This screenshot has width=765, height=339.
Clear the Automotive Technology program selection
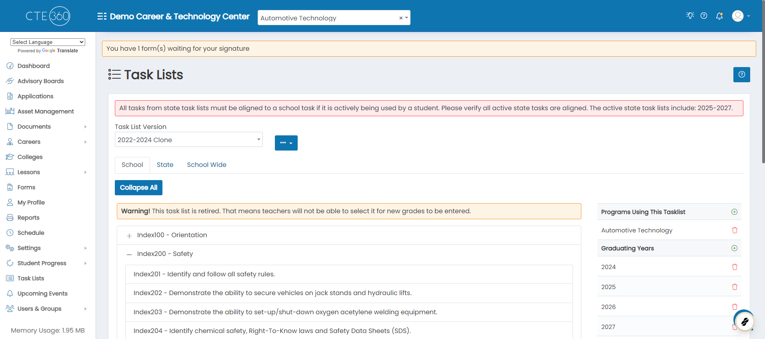pos(401,18)
